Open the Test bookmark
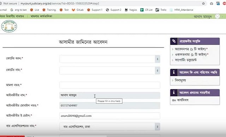 64,10
